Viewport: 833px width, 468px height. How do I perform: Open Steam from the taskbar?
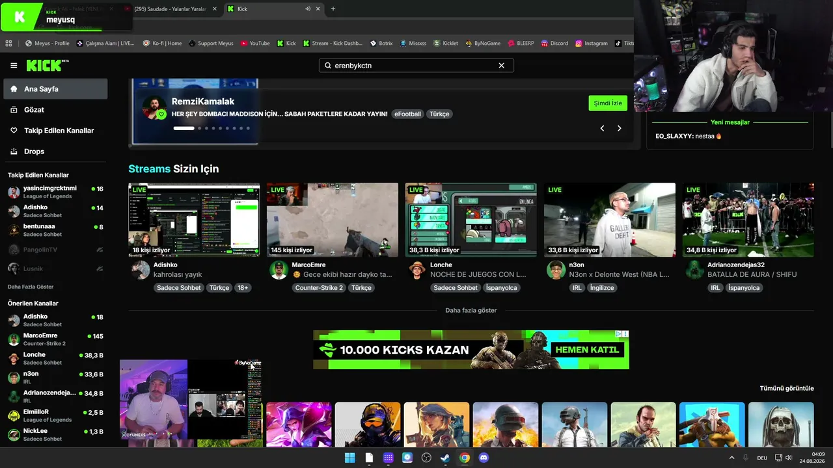point(445,458)
